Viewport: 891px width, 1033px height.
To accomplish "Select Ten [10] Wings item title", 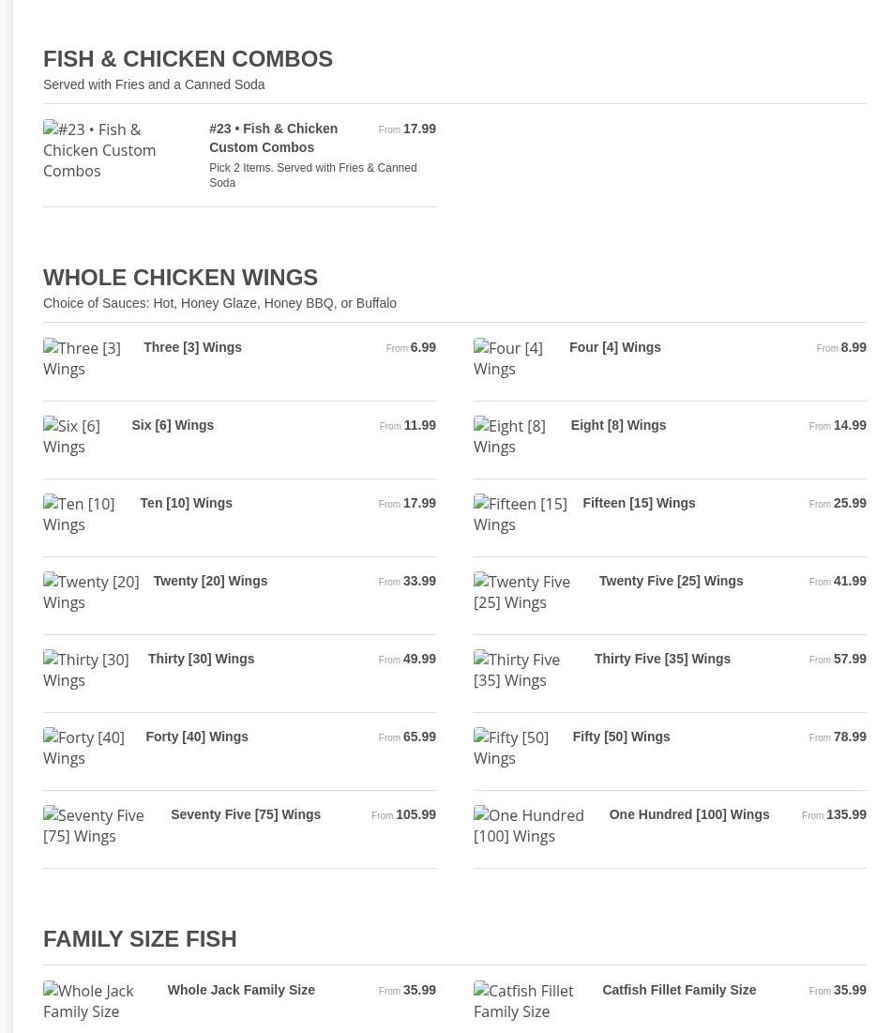I will 187,503.
